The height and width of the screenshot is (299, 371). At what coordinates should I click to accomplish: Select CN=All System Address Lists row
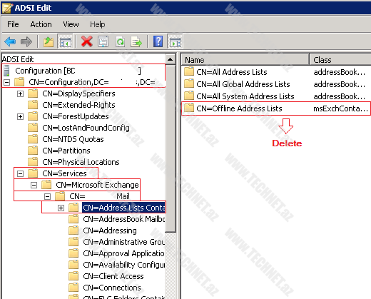276,96
